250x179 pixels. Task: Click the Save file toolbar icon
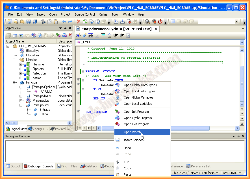click(x=28, y=22)
